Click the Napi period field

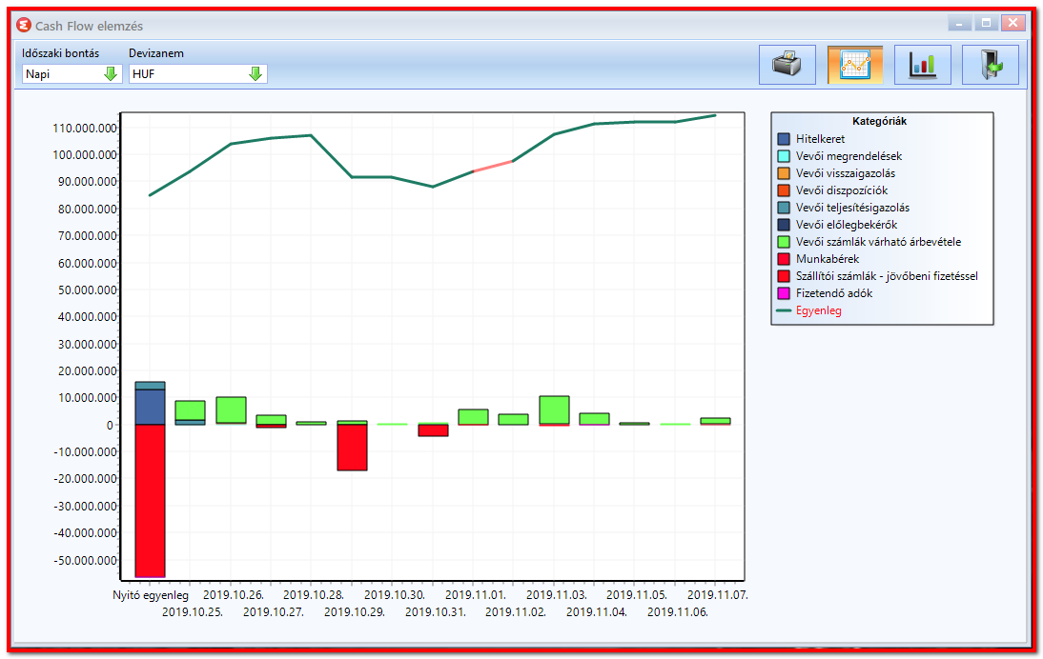point(72,73)
